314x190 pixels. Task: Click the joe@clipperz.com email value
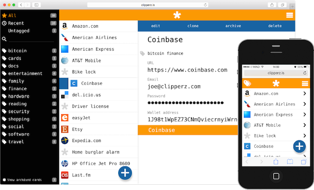[174, 87]
